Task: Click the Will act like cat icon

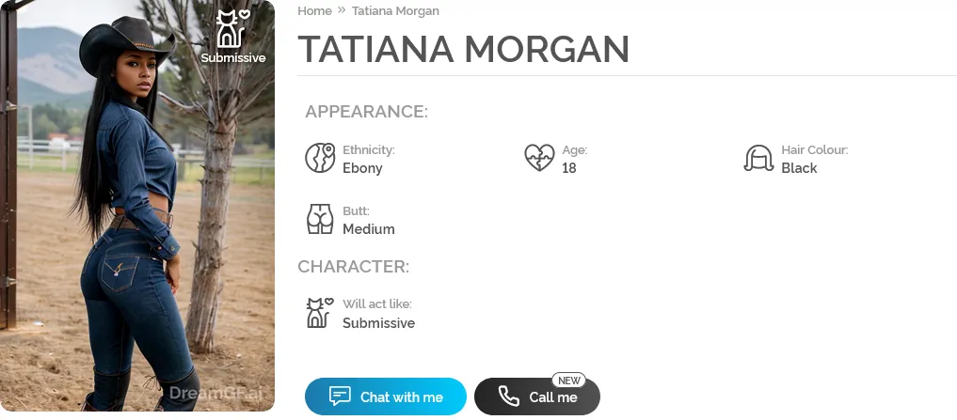Action: coord(320,313)
